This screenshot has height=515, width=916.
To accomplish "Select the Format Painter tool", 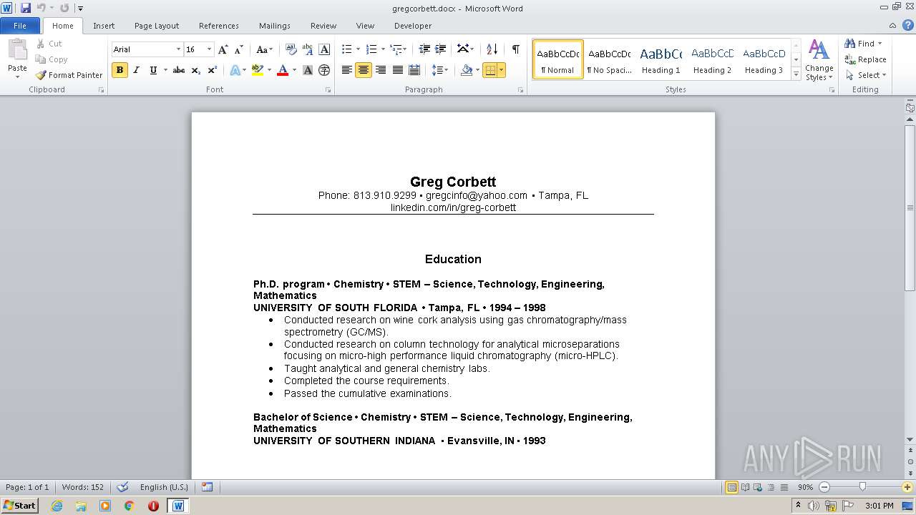I will (x=69, y=75).
